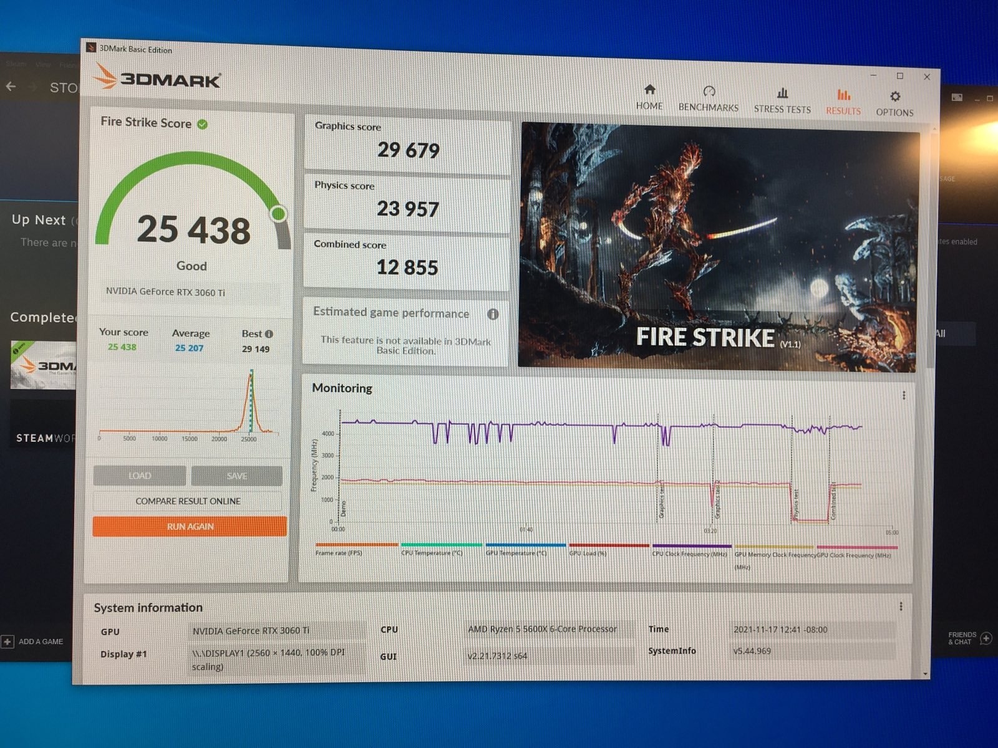This screenshot has width=998, height=748.
Task: Open the System information three-dot menu
Action: pyautogui.click(x=901, y=607)
